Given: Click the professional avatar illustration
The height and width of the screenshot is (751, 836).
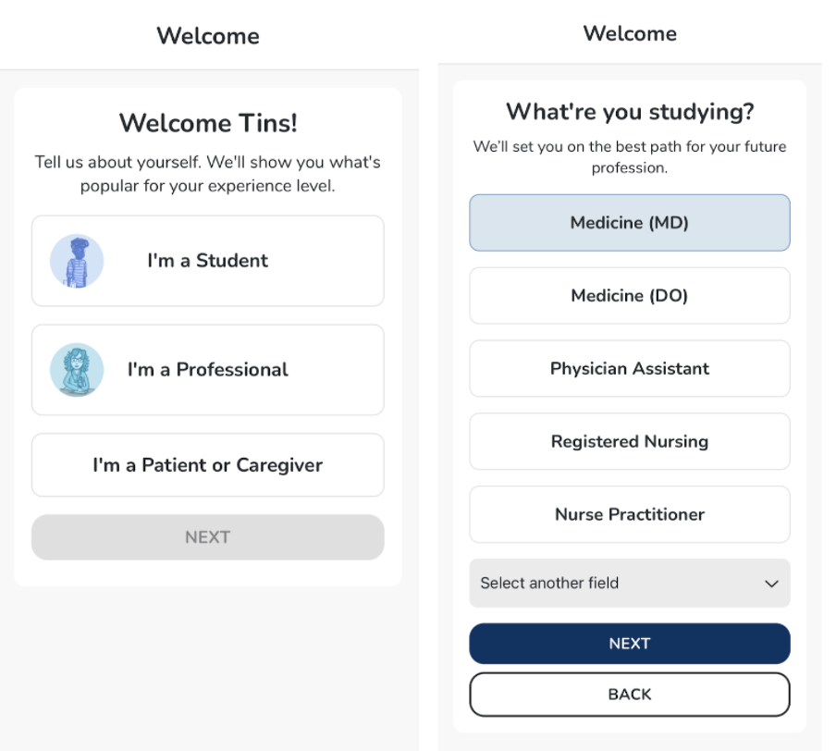Looking at the screenshot, I should pos(77,370).
